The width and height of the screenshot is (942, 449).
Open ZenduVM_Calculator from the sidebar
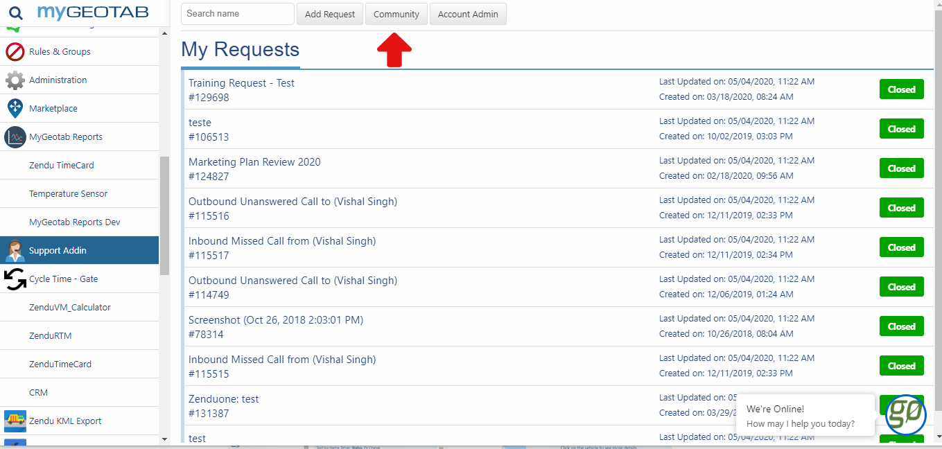[x=70, y=308]
